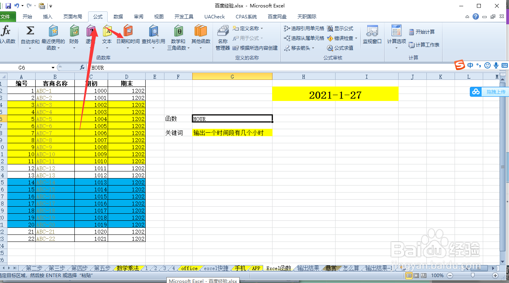Open the Name Manager (名称管理器)
The height and width of the screenshot is (283, 509).
pos(222,37)
